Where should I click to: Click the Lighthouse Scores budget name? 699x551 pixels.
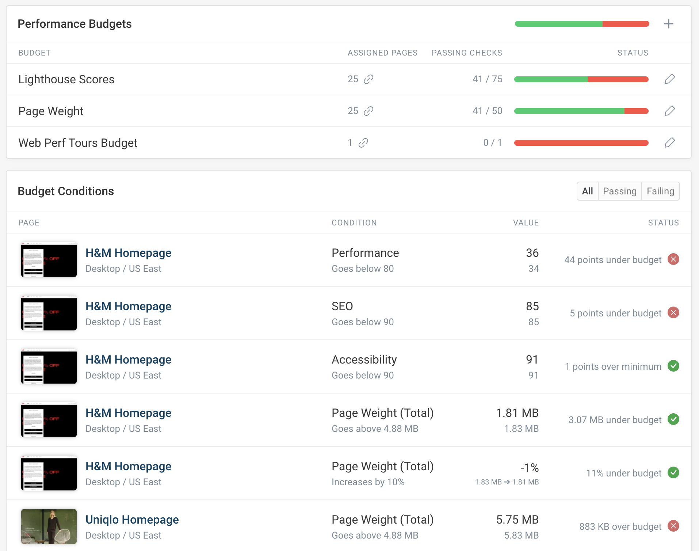tap(66, 79)
